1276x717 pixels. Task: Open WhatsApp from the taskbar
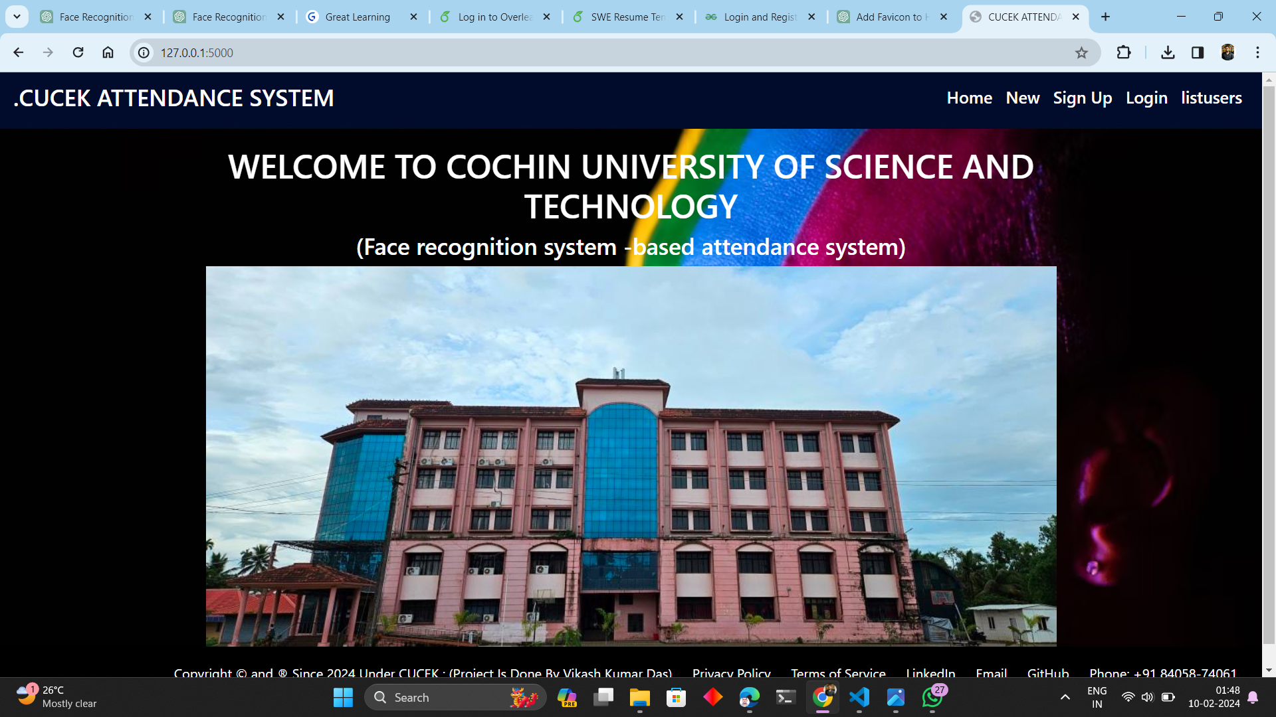[932, 697]
